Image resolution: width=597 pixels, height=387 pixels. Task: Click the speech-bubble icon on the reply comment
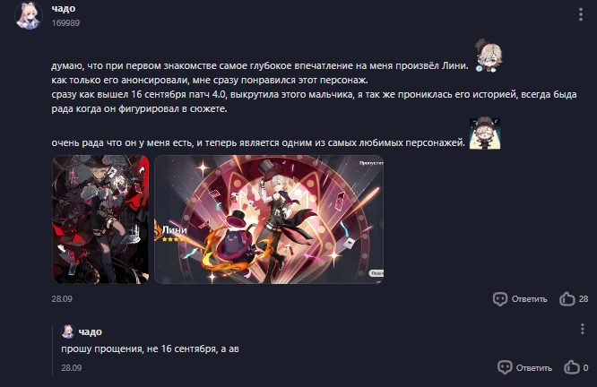(x=505, y=367)
